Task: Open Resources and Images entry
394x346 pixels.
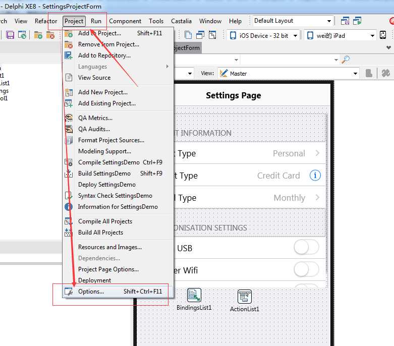Action: (x=118, y=247)
